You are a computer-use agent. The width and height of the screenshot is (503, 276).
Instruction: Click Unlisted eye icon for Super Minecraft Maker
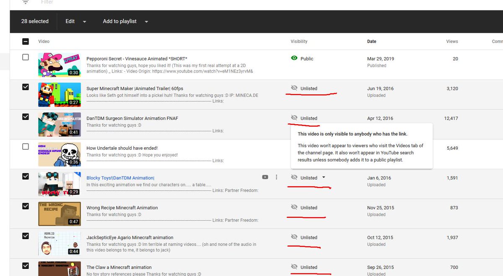pyautogui.click(x=294, y=89)
